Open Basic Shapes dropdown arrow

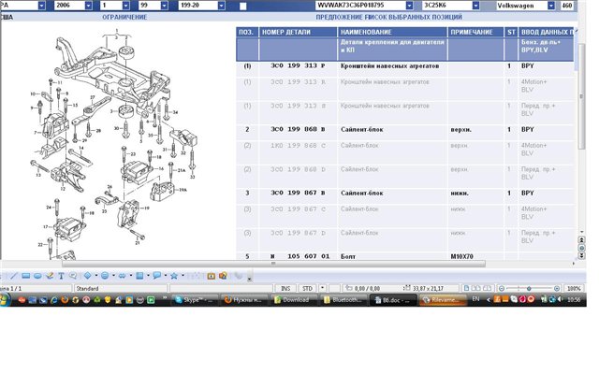click(95, 276)
